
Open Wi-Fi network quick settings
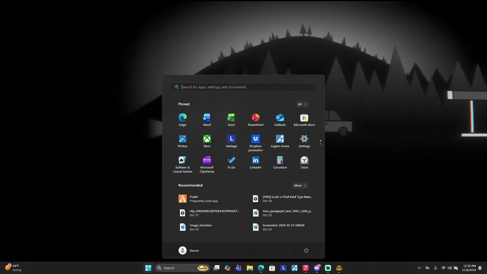tap(444, 268)
